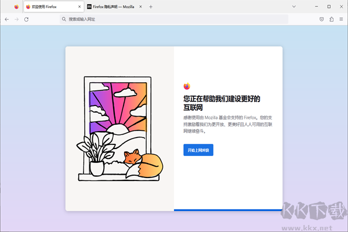The width and height of the screenshot is (348, 232).
Task: Click the Firefox View icon in tab strip
Action: click(x=16, y=7)
